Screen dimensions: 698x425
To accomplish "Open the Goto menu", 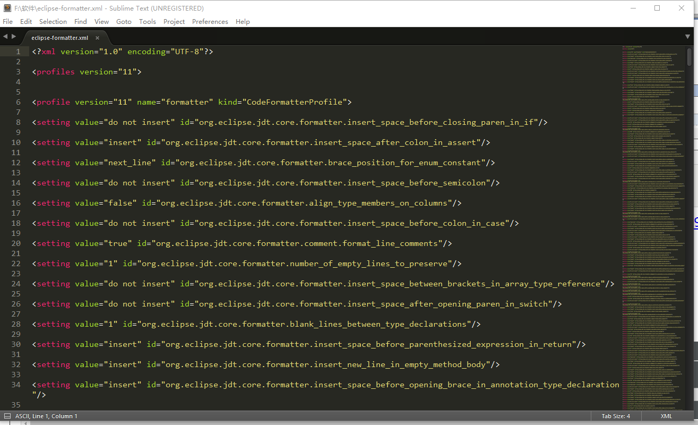I will tap(124, 22).
